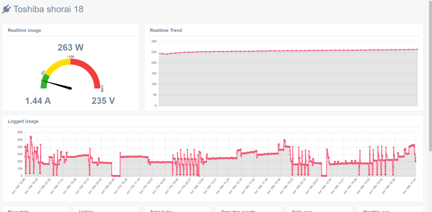Click the page vertical scrollbar thumb
Image resolution: width=432 pixels, height=212 pixels.
pos(430,76)
